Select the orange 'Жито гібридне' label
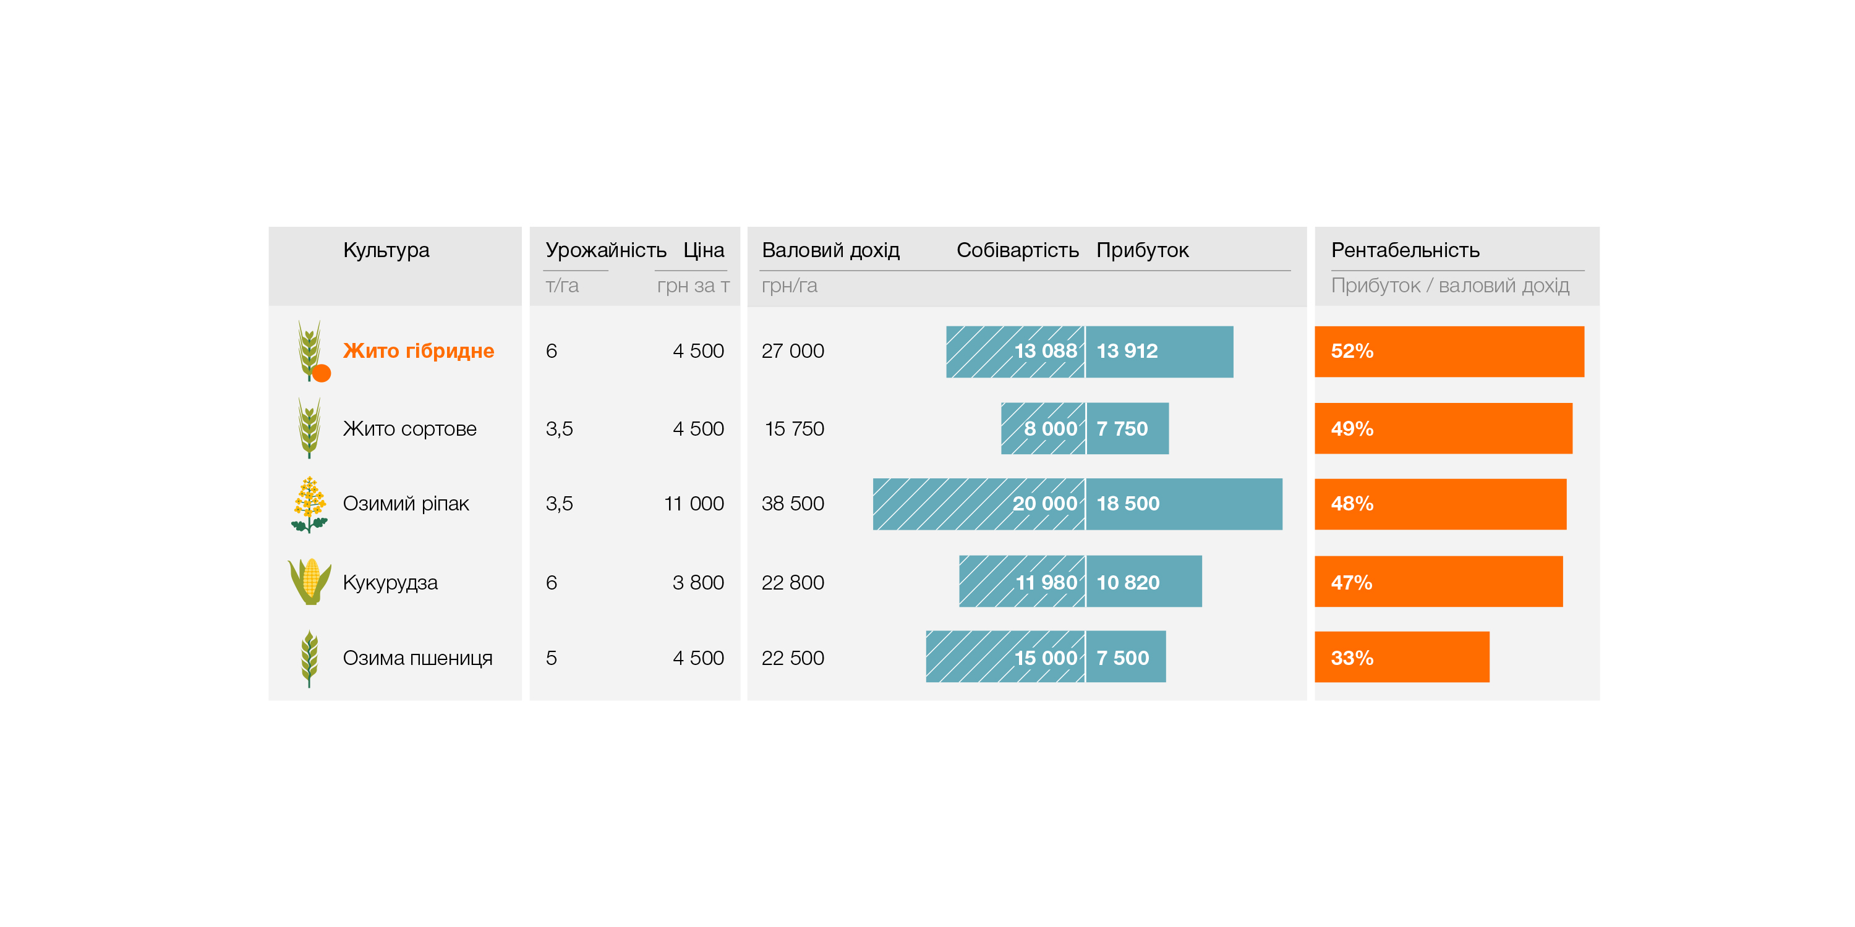Image resolution: width=1855 pixels, height=927 pixels. pos(419,350)
